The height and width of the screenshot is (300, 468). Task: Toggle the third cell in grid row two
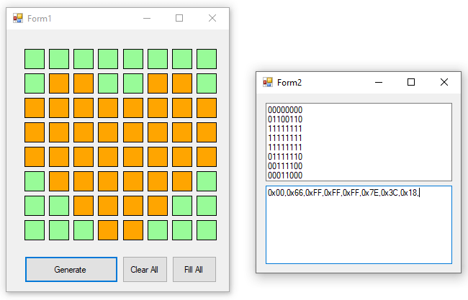point(84,83)
